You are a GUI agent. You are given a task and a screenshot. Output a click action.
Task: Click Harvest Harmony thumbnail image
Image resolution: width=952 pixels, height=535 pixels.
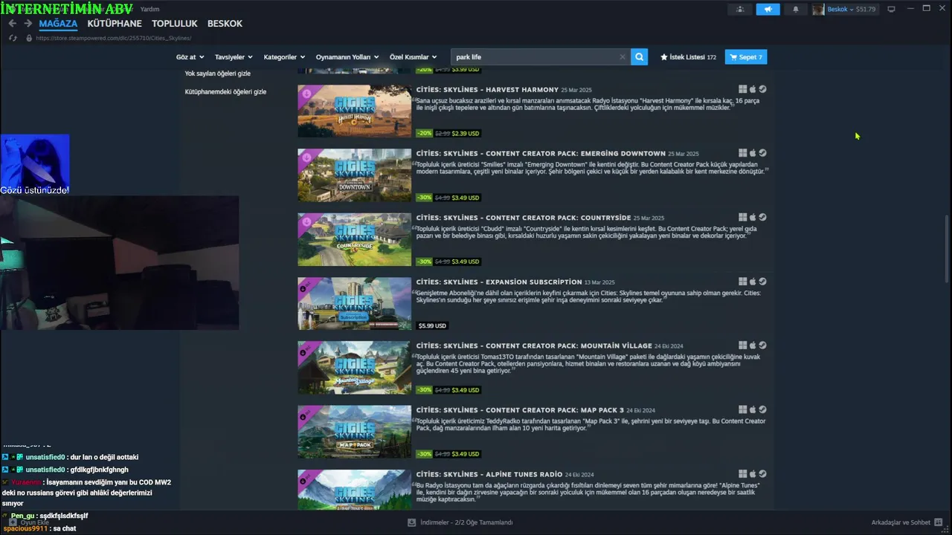354,111
